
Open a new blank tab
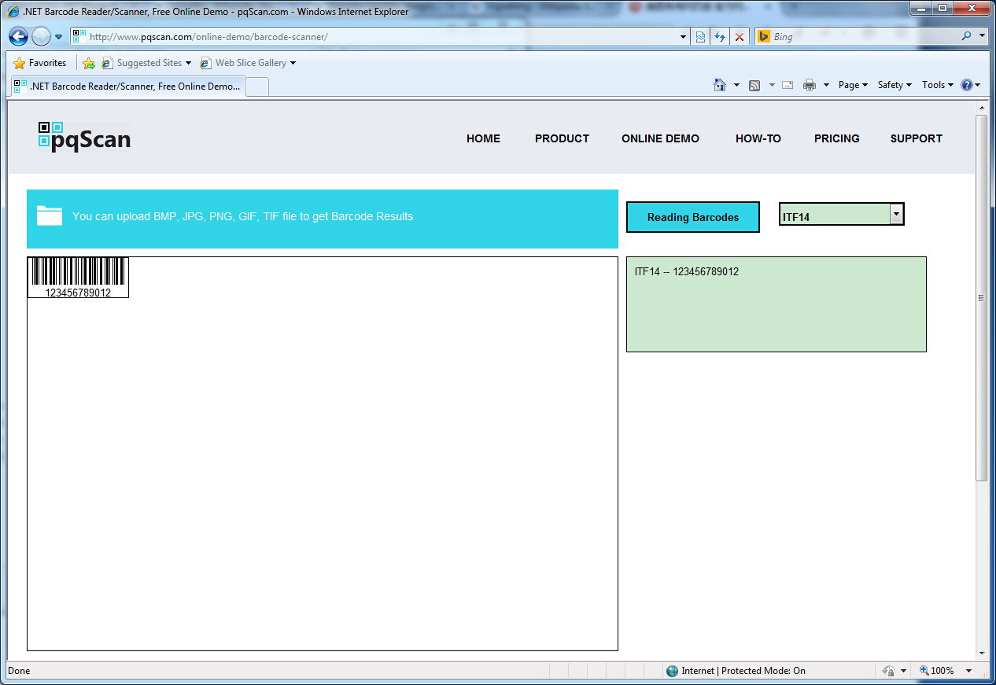[x=257, y=87]
